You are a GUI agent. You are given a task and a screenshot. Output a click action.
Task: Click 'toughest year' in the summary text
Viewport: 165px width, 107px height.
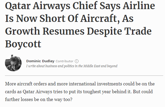tap(97, 92)
